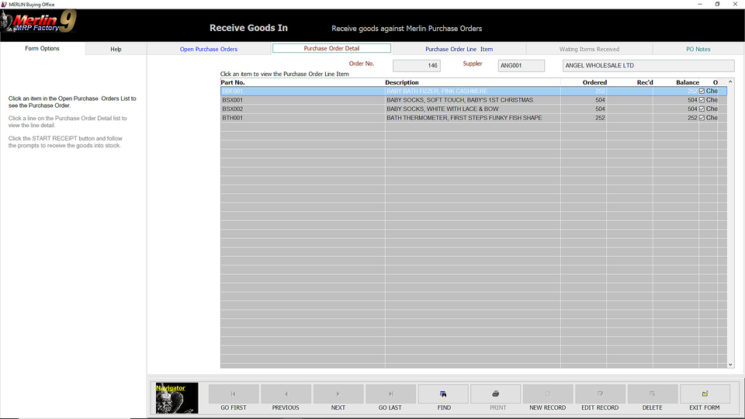Jump to last record with Go Last
The height and width of the screenshot is (419, 745).
390,394
